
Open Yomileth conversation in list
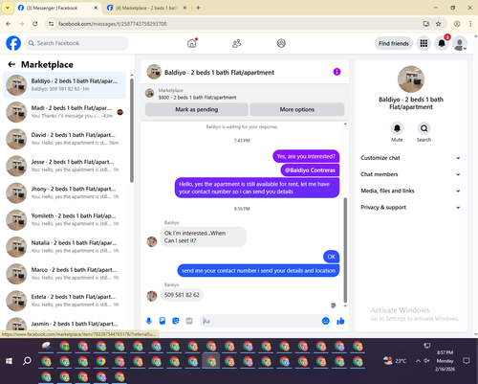(64, 220)
